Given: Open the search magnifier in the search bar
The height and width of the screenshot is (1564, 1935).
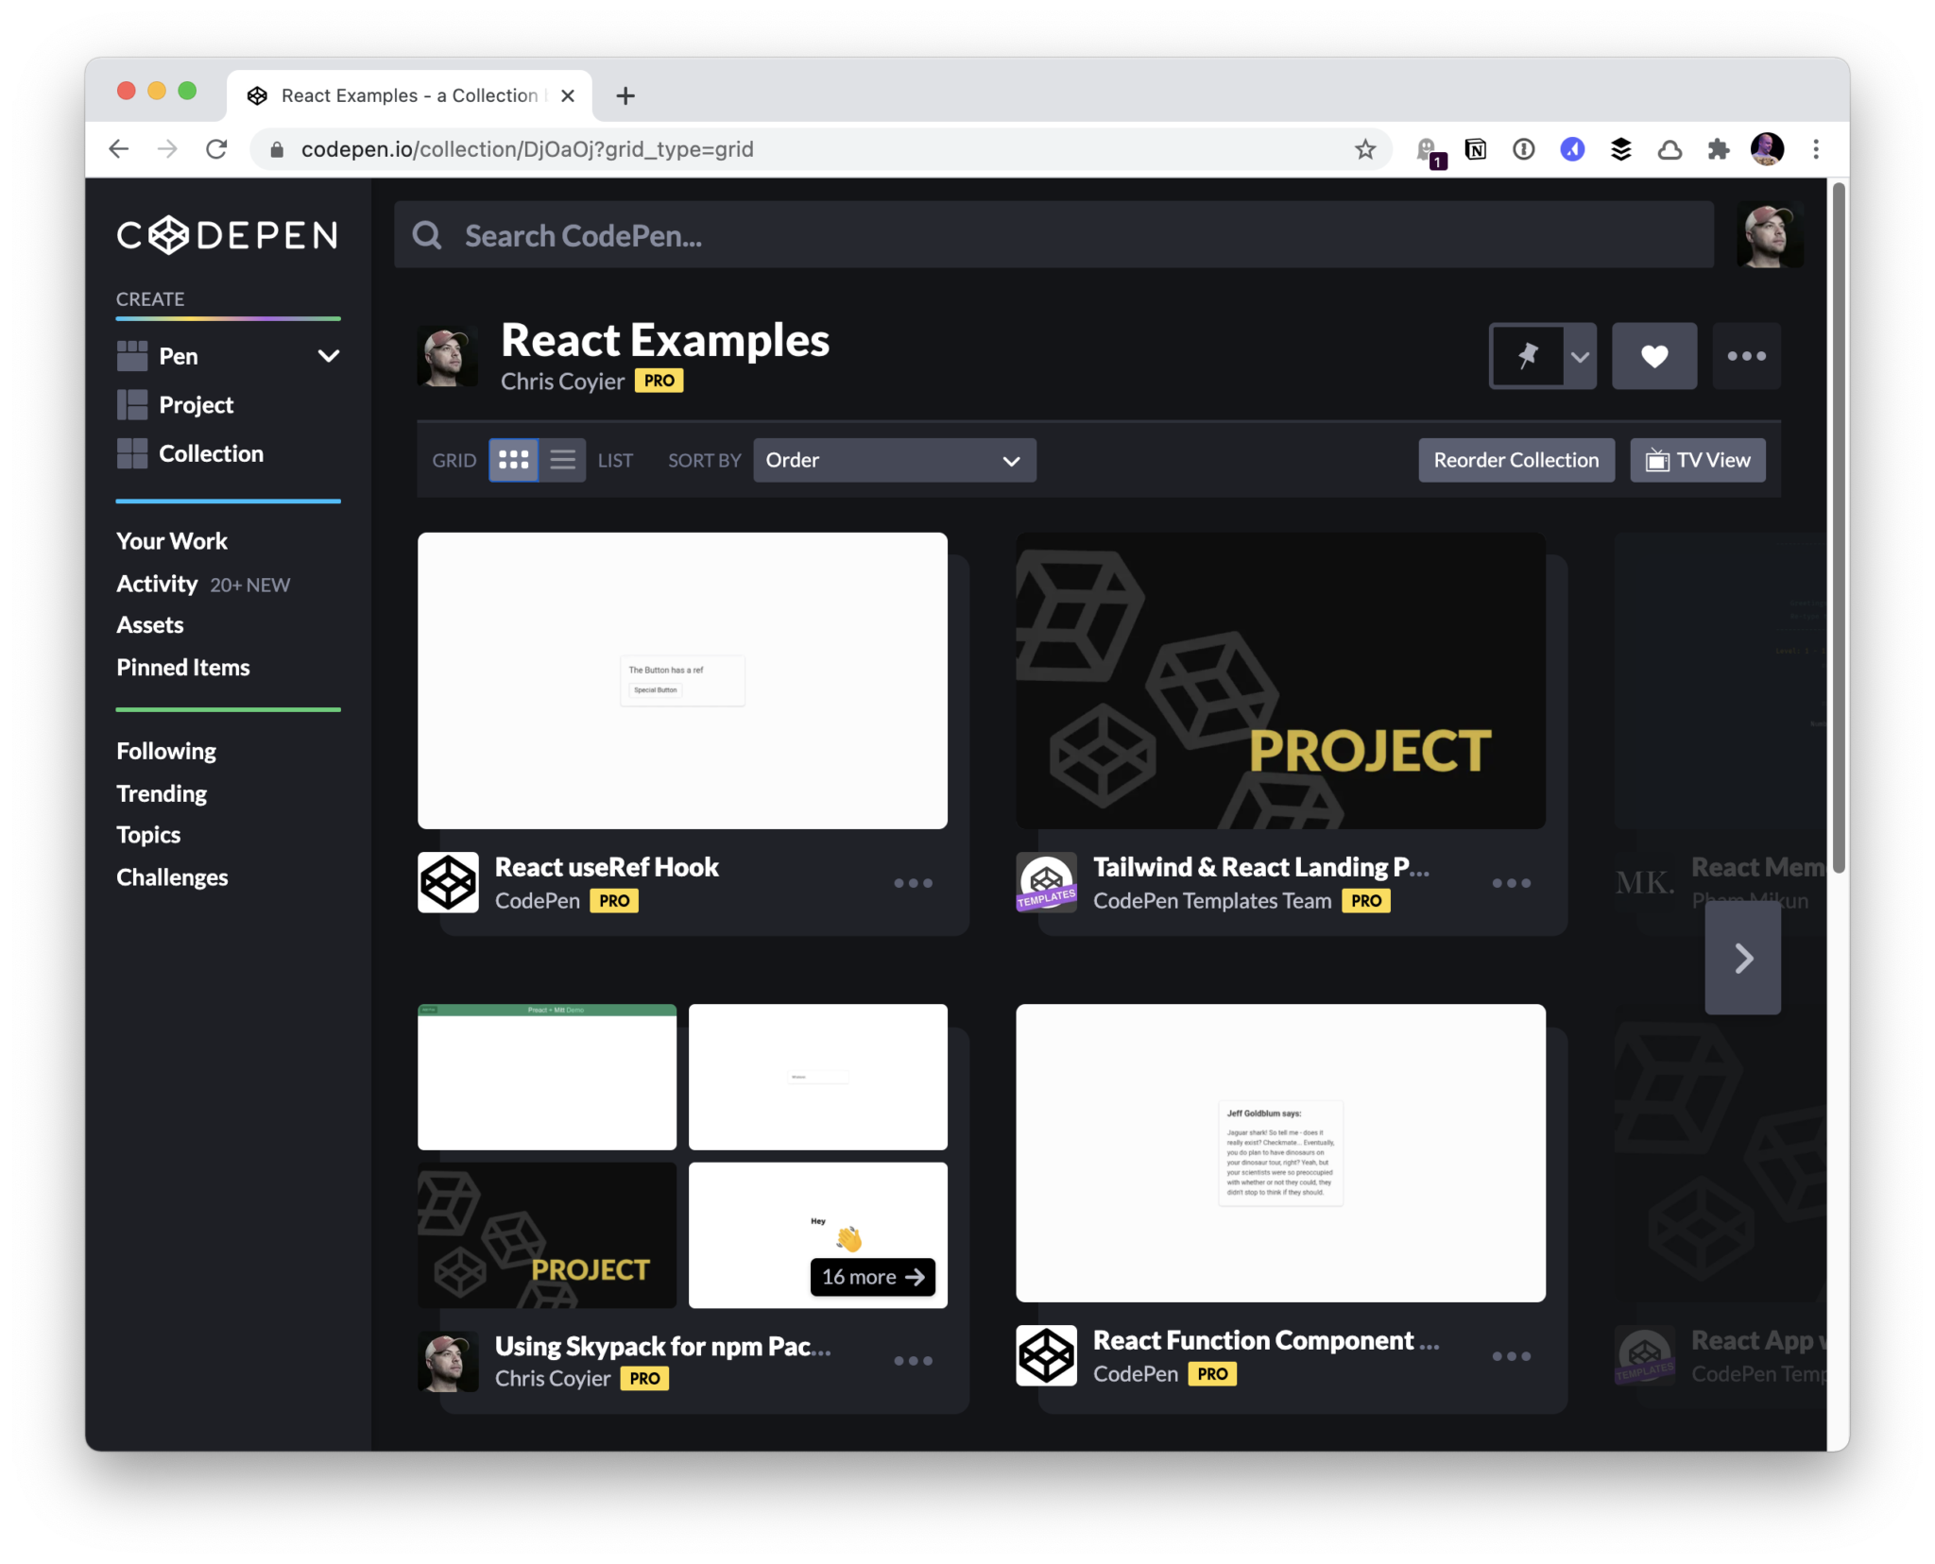Looking at the screenshot, I should point(428,235).
